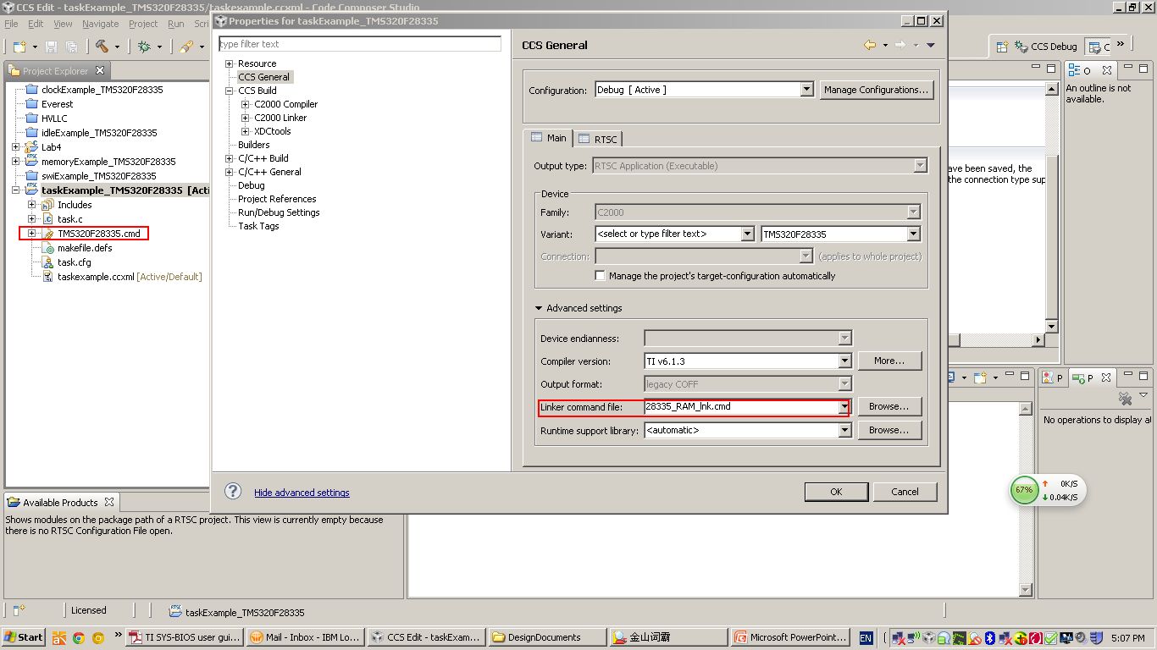This screenshot has width=1157, height=650.
Task: Open the Linker command file dropdown
Action: tap(844, 406)
